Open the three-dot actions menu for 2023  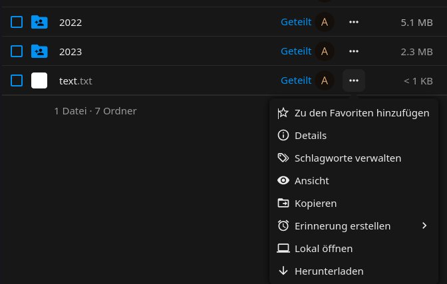(x=354, y=51)
